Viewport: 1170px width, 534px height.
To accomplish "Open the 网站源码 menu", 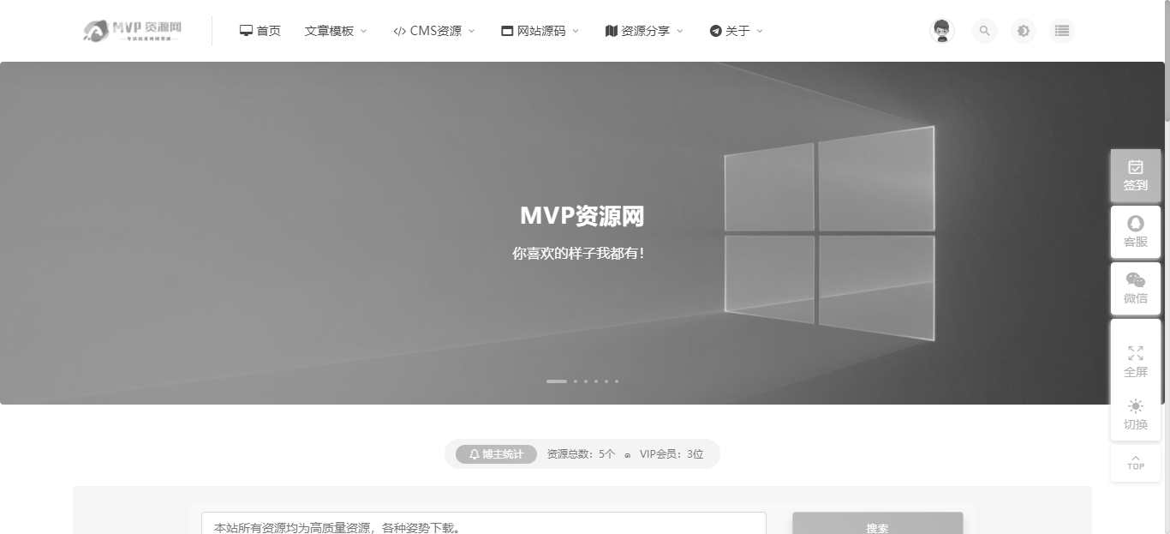I will 540,31.
